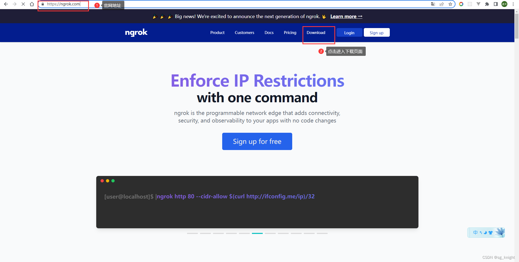Select the active teal carousel indicator
Image resolution: width=519 pixels, height=262 pixels.
coord(257,233)
